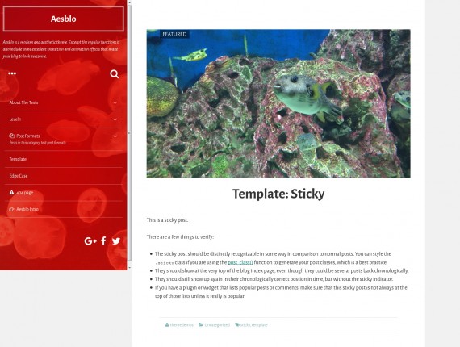Open the featured aquarium fish image
The height and width of the screenshot is (347, 460).
[x=278, y=103]
